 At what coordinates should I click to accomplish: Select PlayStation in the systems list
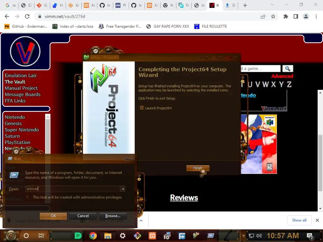coord(18,142)
